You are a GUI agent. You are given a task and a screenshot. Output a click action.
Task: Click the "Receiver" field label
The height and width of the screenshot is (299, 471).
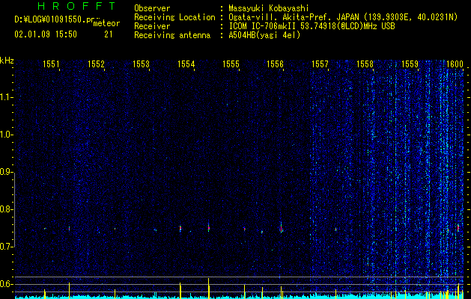(x=152, y=26)
